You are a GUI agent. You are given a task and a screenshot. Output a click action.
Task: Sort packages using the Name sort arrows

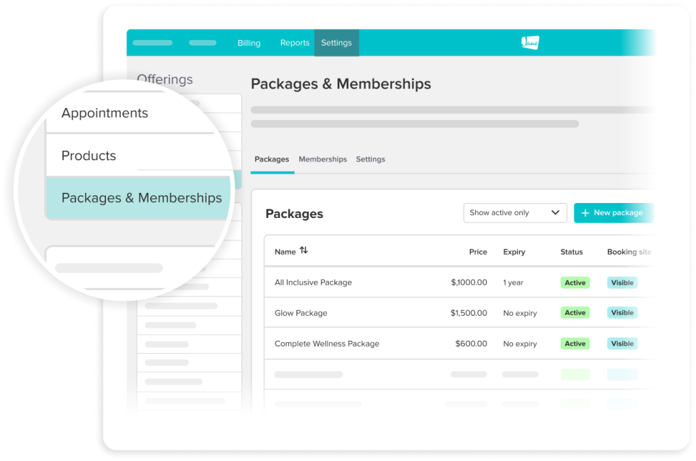coord(302,251)
